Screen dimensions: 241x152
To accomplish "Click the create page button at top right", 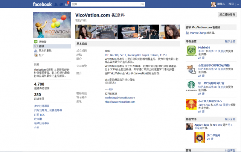I will tap(227, 15).
